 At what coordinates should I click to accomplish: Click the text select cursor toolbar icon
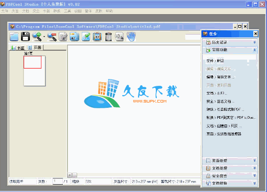click(120, 37)
